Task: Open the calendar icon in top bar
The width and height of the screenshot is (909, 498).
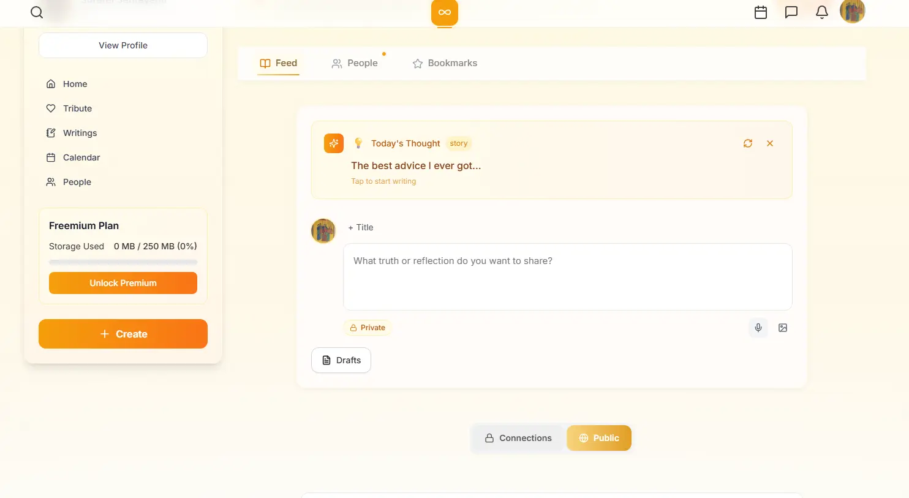Action: click(761, 12)
